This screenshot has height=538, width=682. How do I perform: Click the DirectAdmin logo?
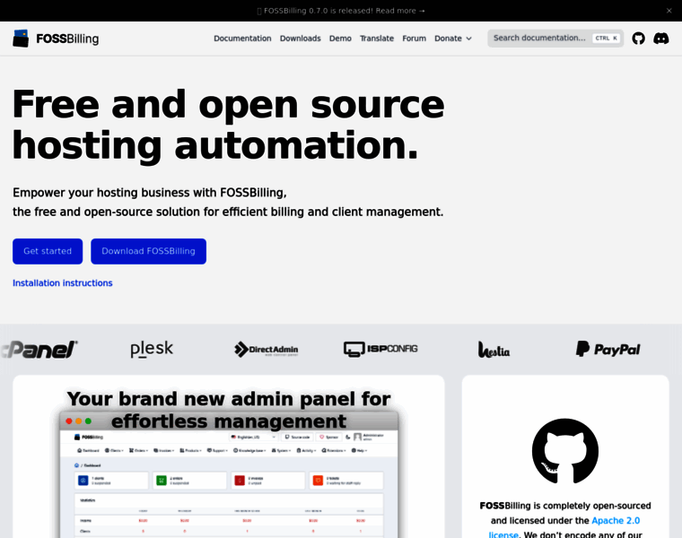[267, 350]
